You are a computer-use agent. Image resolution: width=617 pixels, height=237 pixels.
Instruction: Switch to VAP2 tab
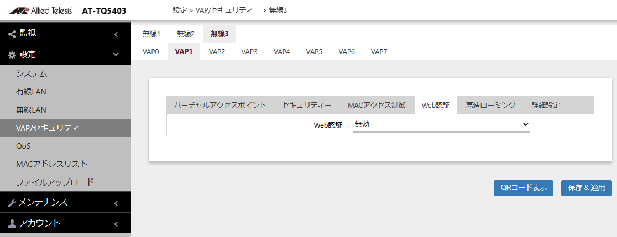click(x=217, y=51)
